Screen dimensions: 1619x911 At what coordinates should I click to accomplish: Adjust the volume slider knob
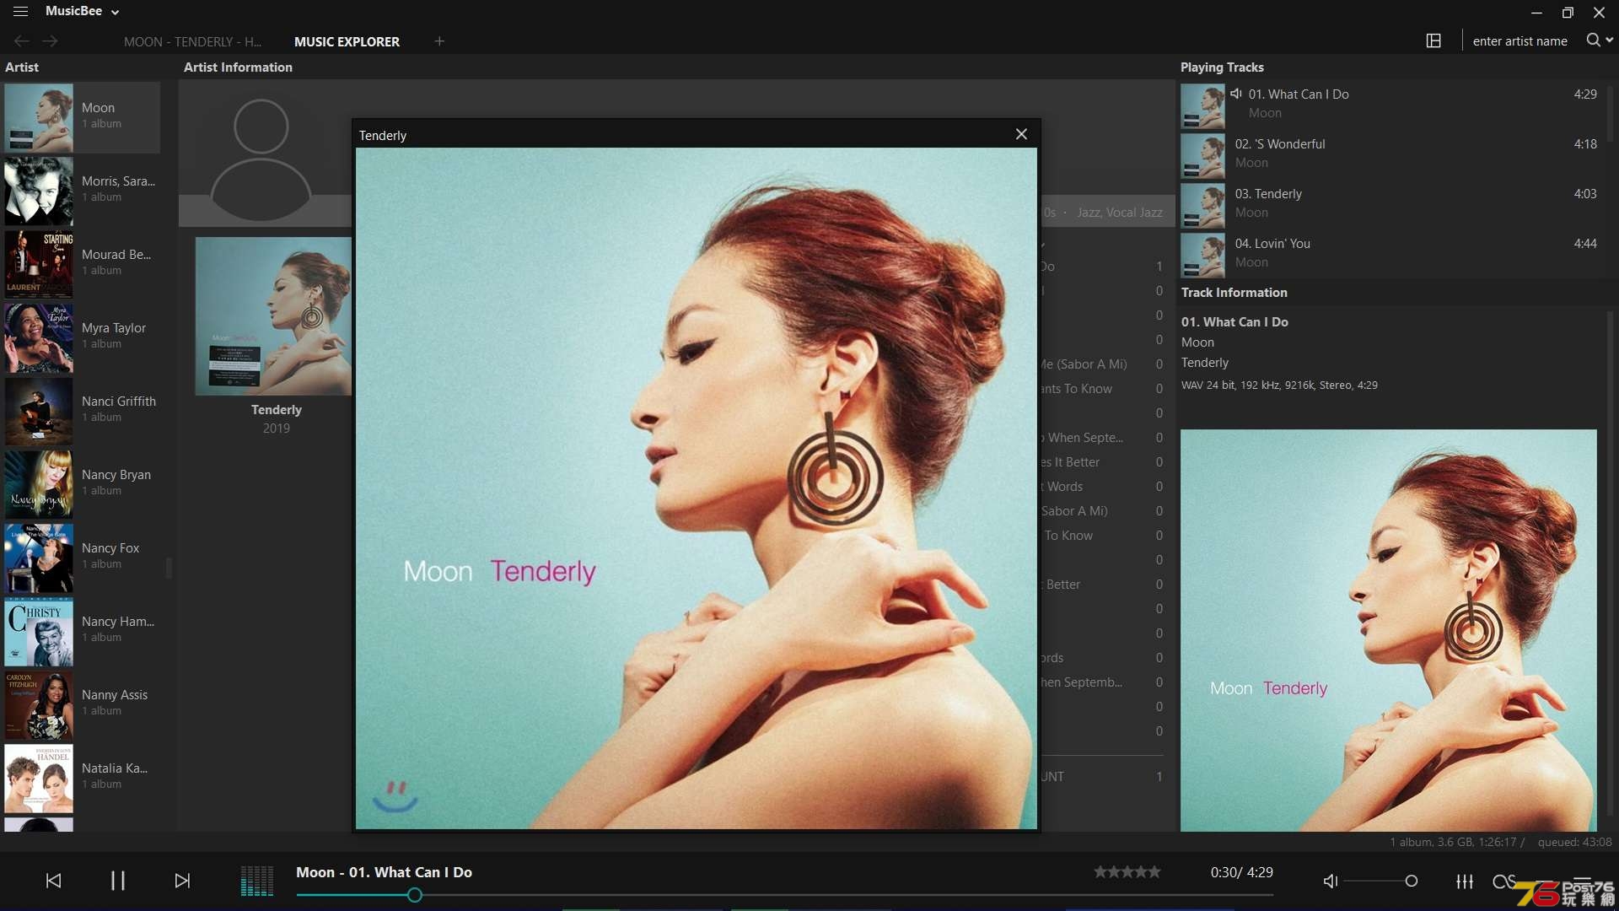coord(1411,881)
